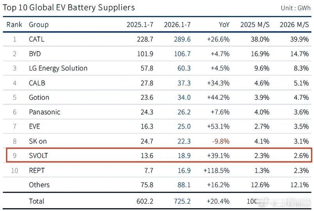Select the Others row label

(x=39, y=185)
